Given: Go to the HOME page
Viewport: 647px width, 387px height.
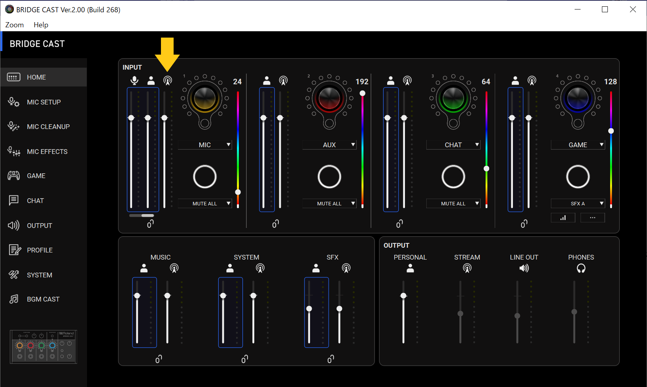Looking at the screenshot, I should [36, 77].
